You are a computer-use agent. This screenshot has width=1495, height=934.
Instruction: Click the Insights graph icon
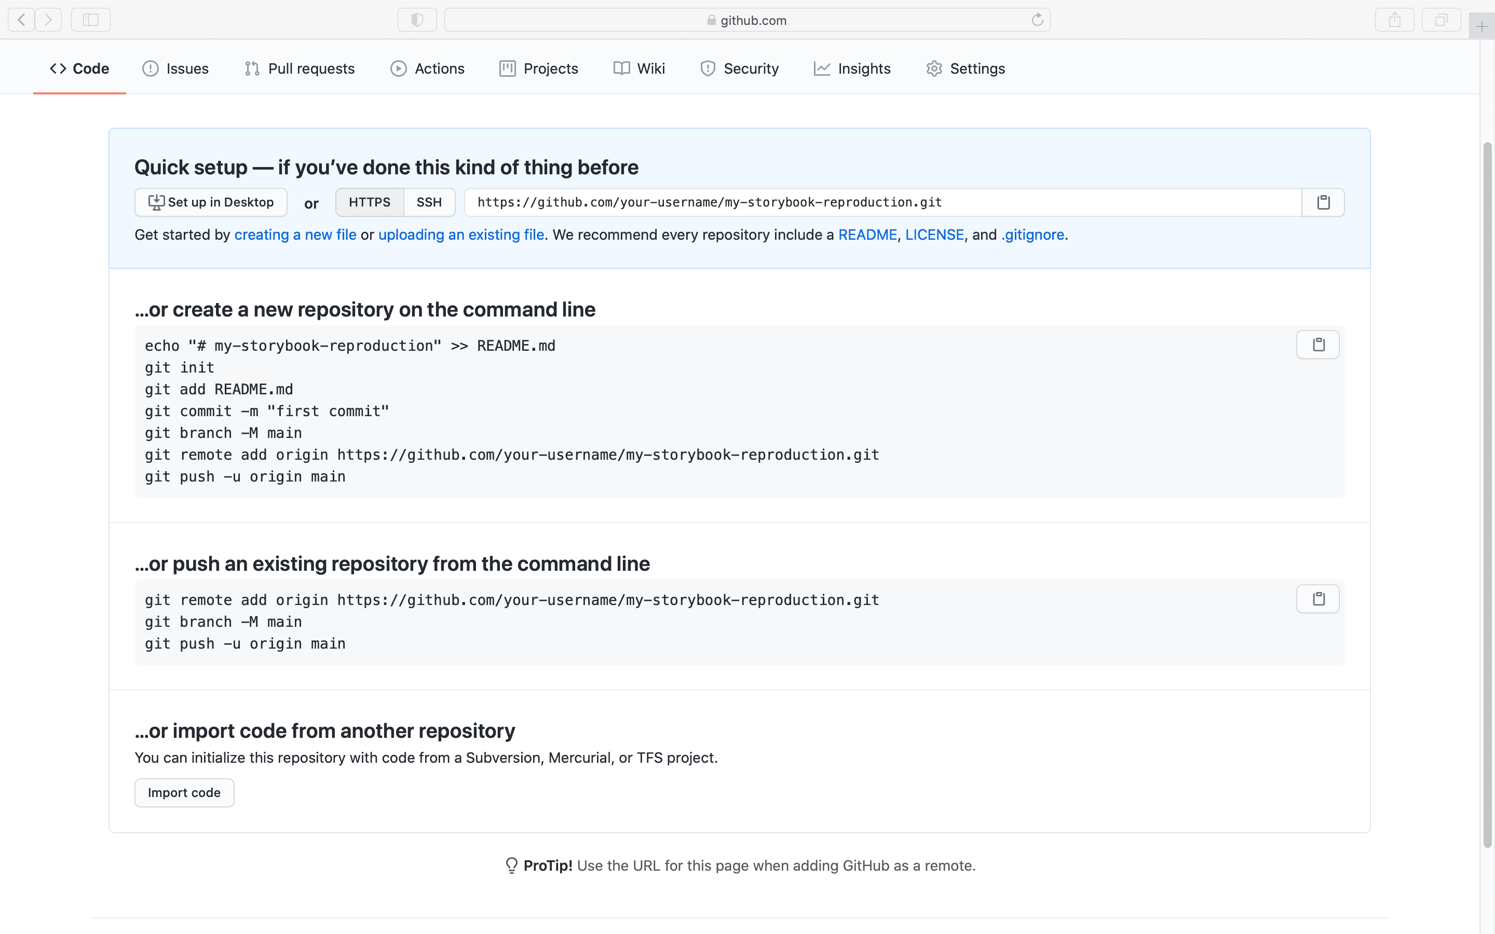pos(821,69)
